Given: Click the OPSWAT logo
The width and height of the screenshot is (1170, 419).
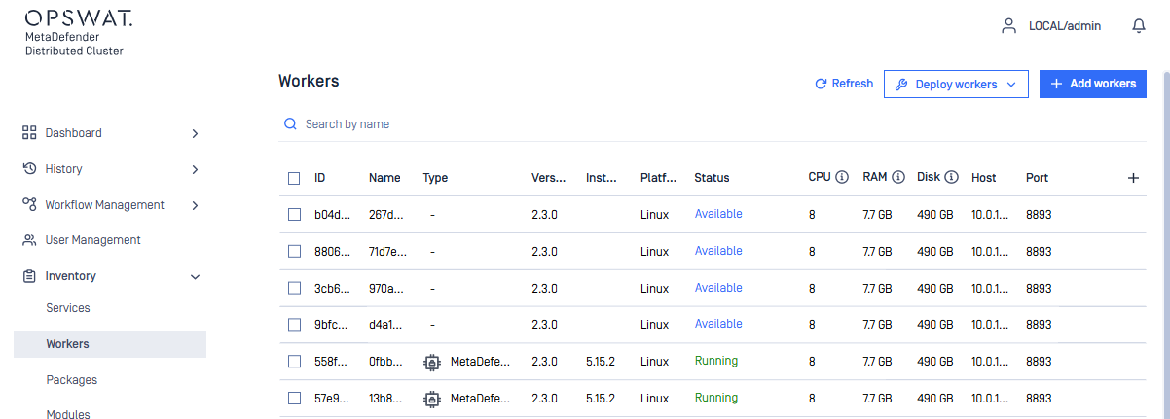Looking at the screenshot, I should (79, 18).
